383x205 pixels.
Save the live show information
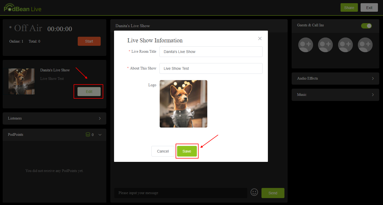187,151
